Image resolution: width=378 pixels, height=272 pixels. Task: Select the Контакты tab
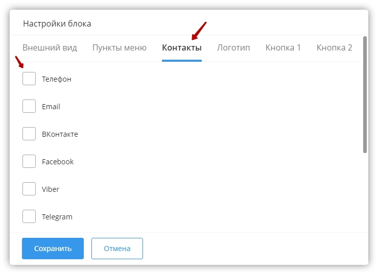(181, 48)
